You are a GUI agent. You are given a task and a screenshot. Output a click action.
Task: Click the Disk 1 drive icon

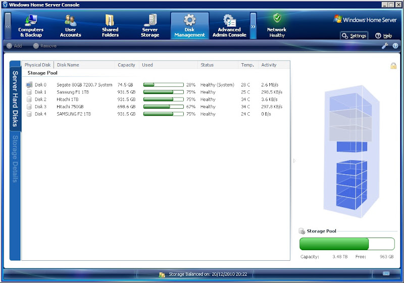tap(29, 92)
